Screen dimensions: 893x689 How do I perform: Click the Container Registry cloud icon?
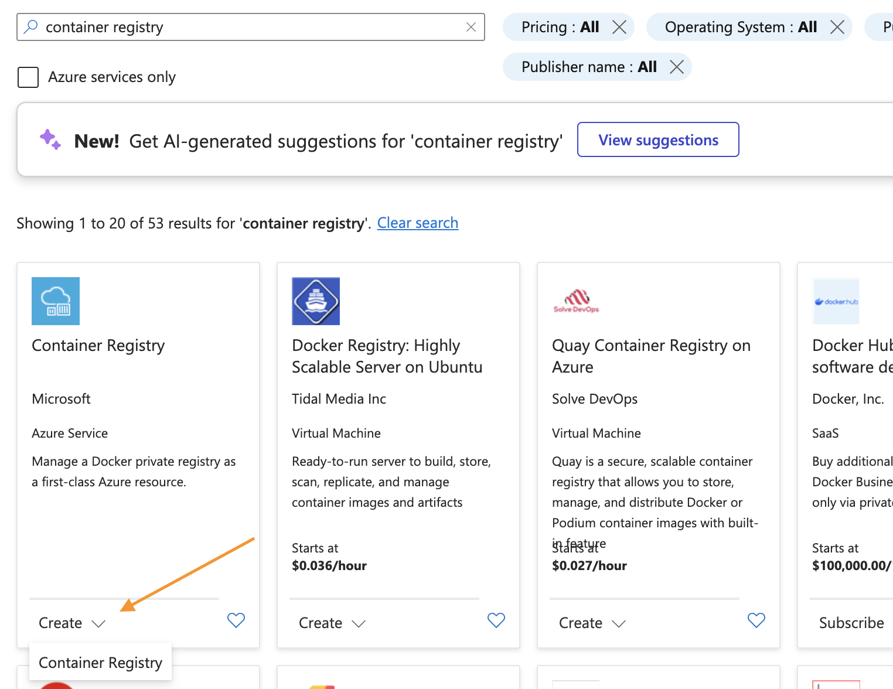[56, 301]
